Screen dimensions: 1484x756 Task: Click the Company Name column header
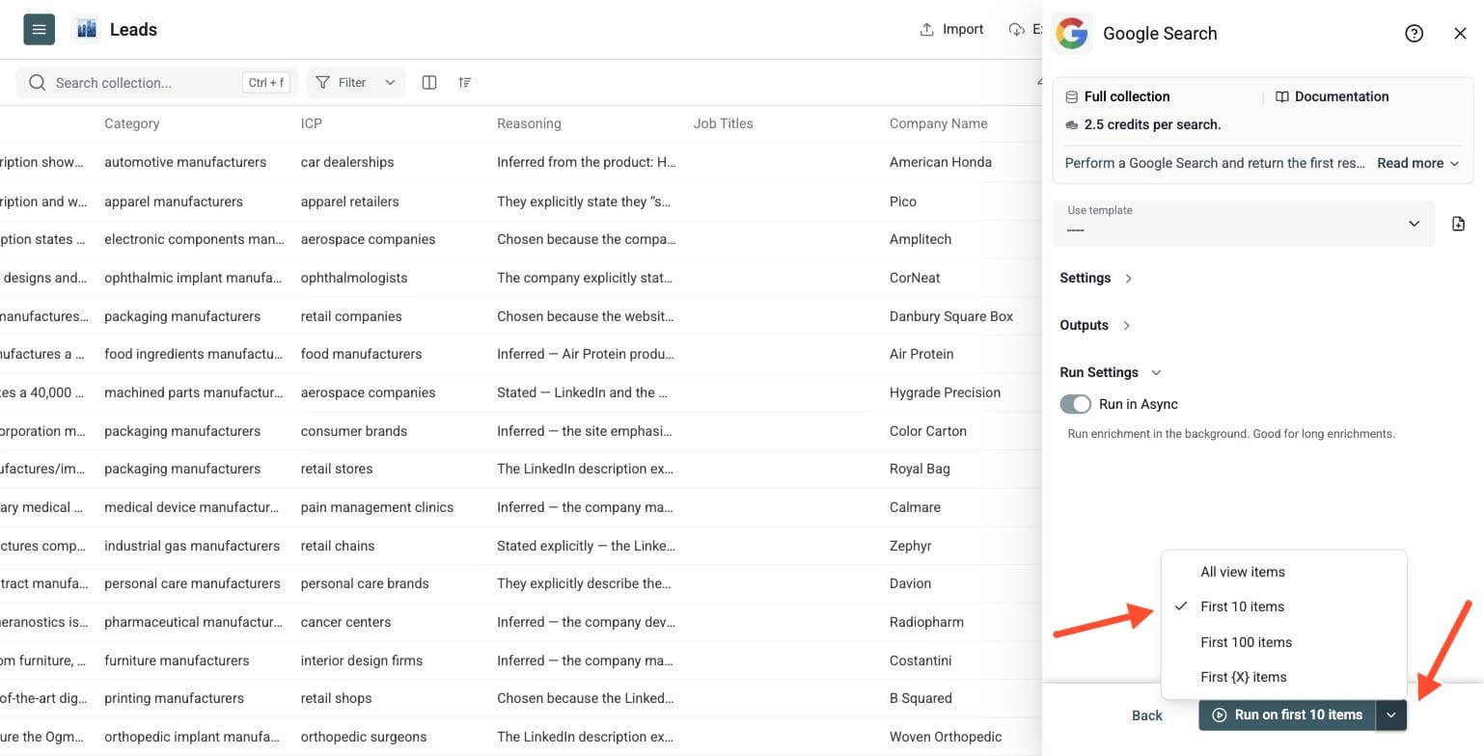[938, 123]
